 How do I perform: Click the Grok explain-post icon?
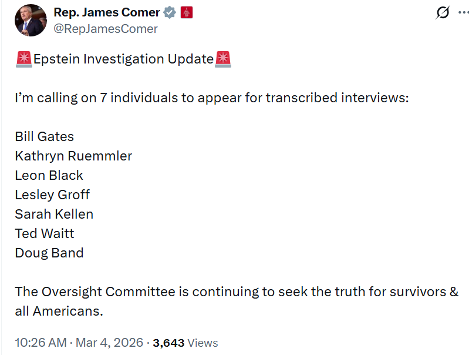tap(443, 13)
